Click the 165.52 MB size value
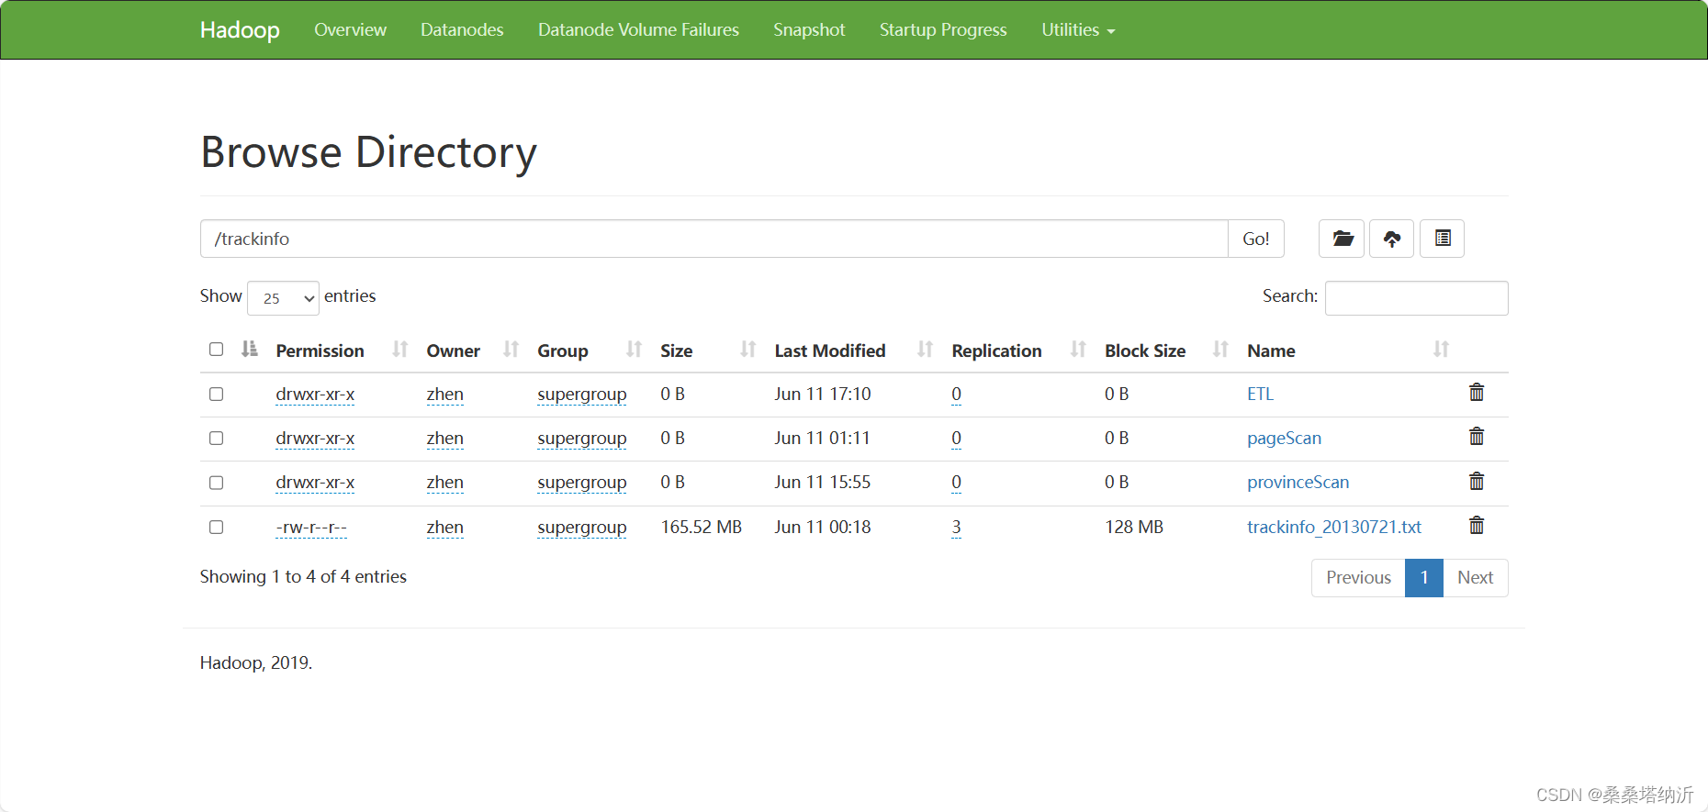1708x812 pixels. [x=701, y=527]
